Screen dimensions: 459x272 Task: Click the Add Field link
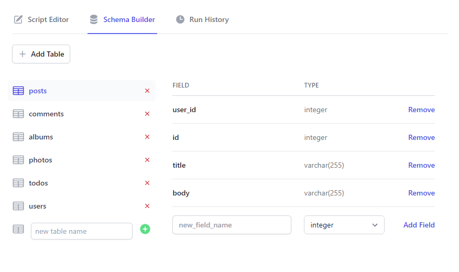pyautogui.click(x=419, y=225)
